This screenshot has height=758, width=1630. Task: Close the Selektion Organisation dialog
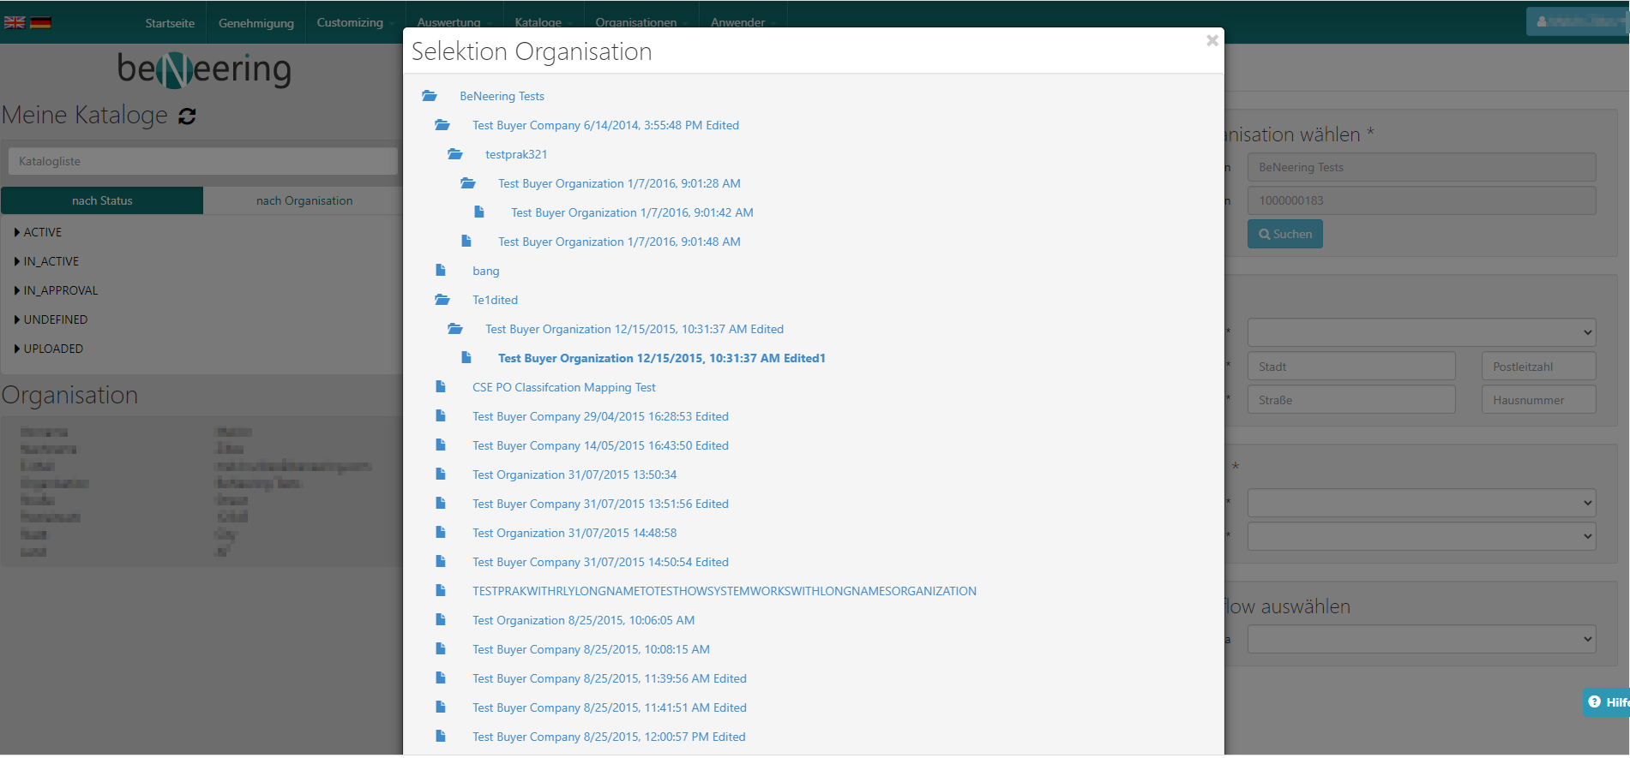tap(1212, 40)
